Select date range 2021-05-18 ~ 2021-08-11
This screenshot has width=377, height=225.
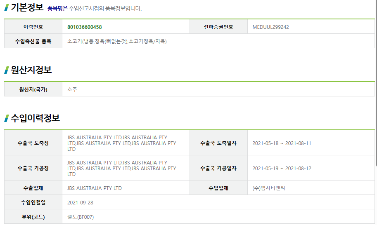(x=282, y=143)
